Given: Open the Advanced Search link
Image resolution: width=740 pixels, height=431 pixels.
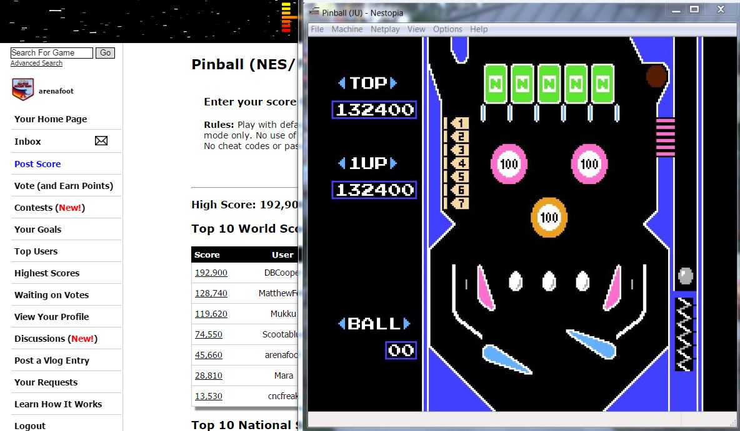Looking at the screenshot, I should pyautogui.click(x=36, y=63).
